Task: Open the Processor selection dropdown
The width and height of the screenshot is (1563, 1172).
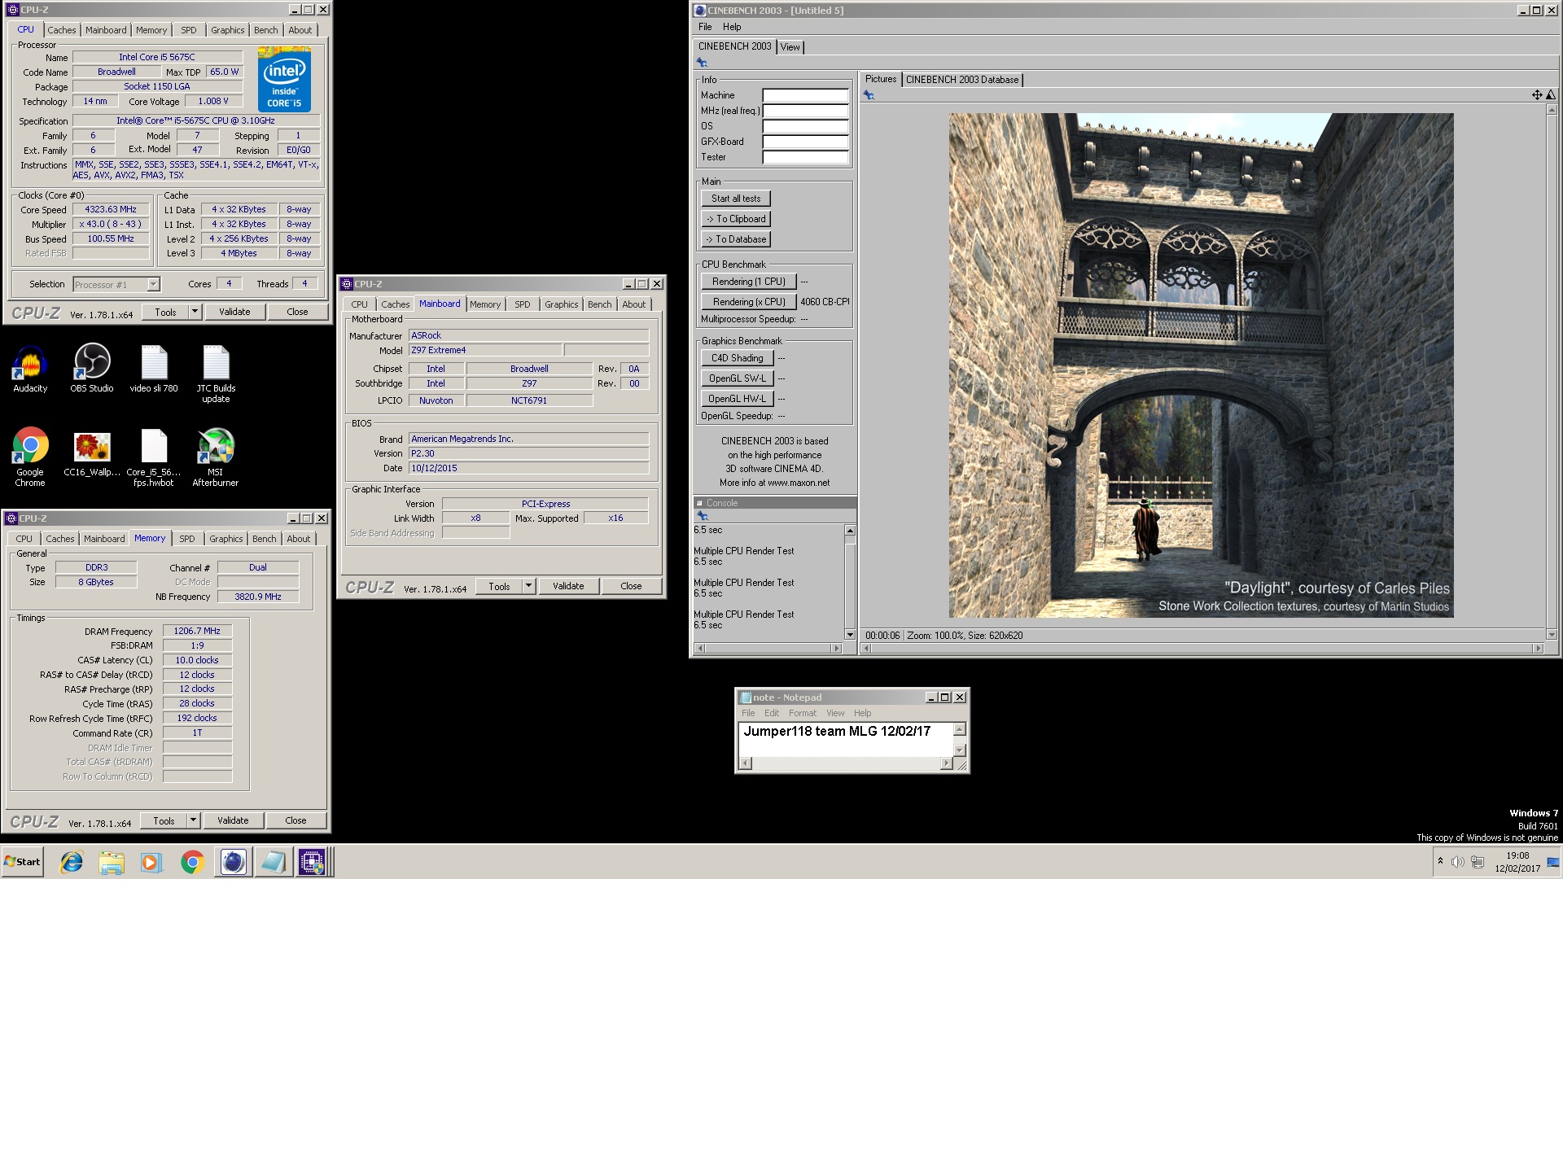Action: pyautogui.click(x=153, y=284)
